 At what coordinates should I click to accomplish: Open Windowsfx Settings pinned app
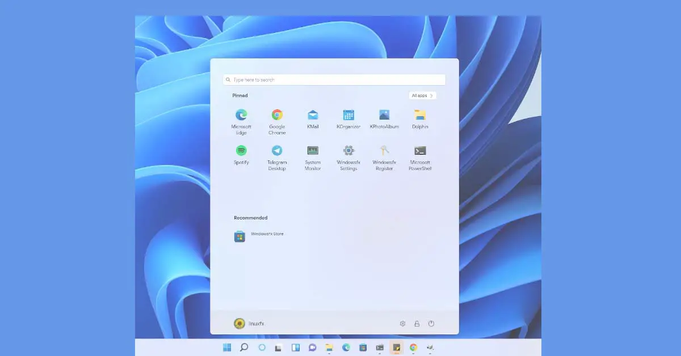(348, 158)
